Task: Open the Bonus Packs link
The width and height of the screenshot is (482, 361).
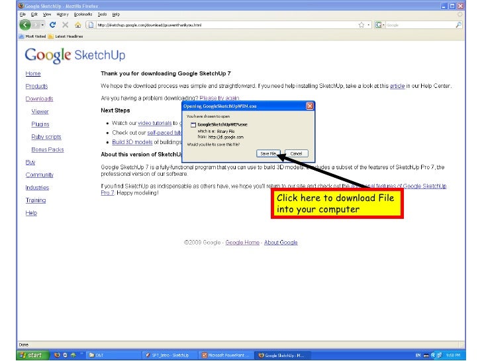Action: [48, 149]
